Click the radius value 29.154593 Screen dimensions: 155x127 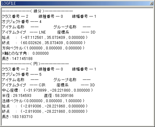click(22, 96)
